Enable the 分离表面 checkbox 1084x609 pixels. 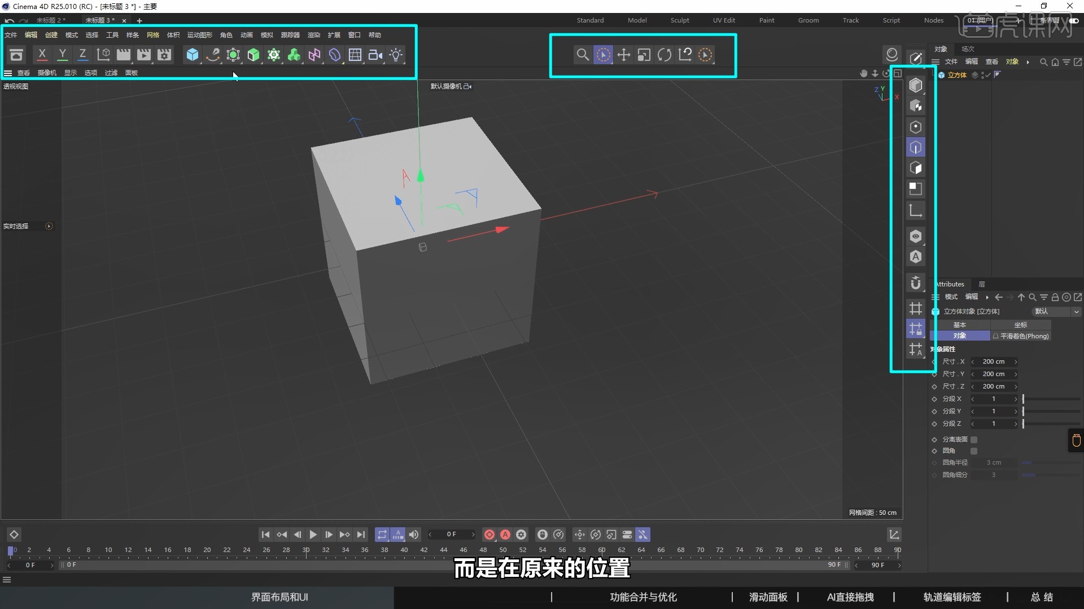click(x=973, y=439)
